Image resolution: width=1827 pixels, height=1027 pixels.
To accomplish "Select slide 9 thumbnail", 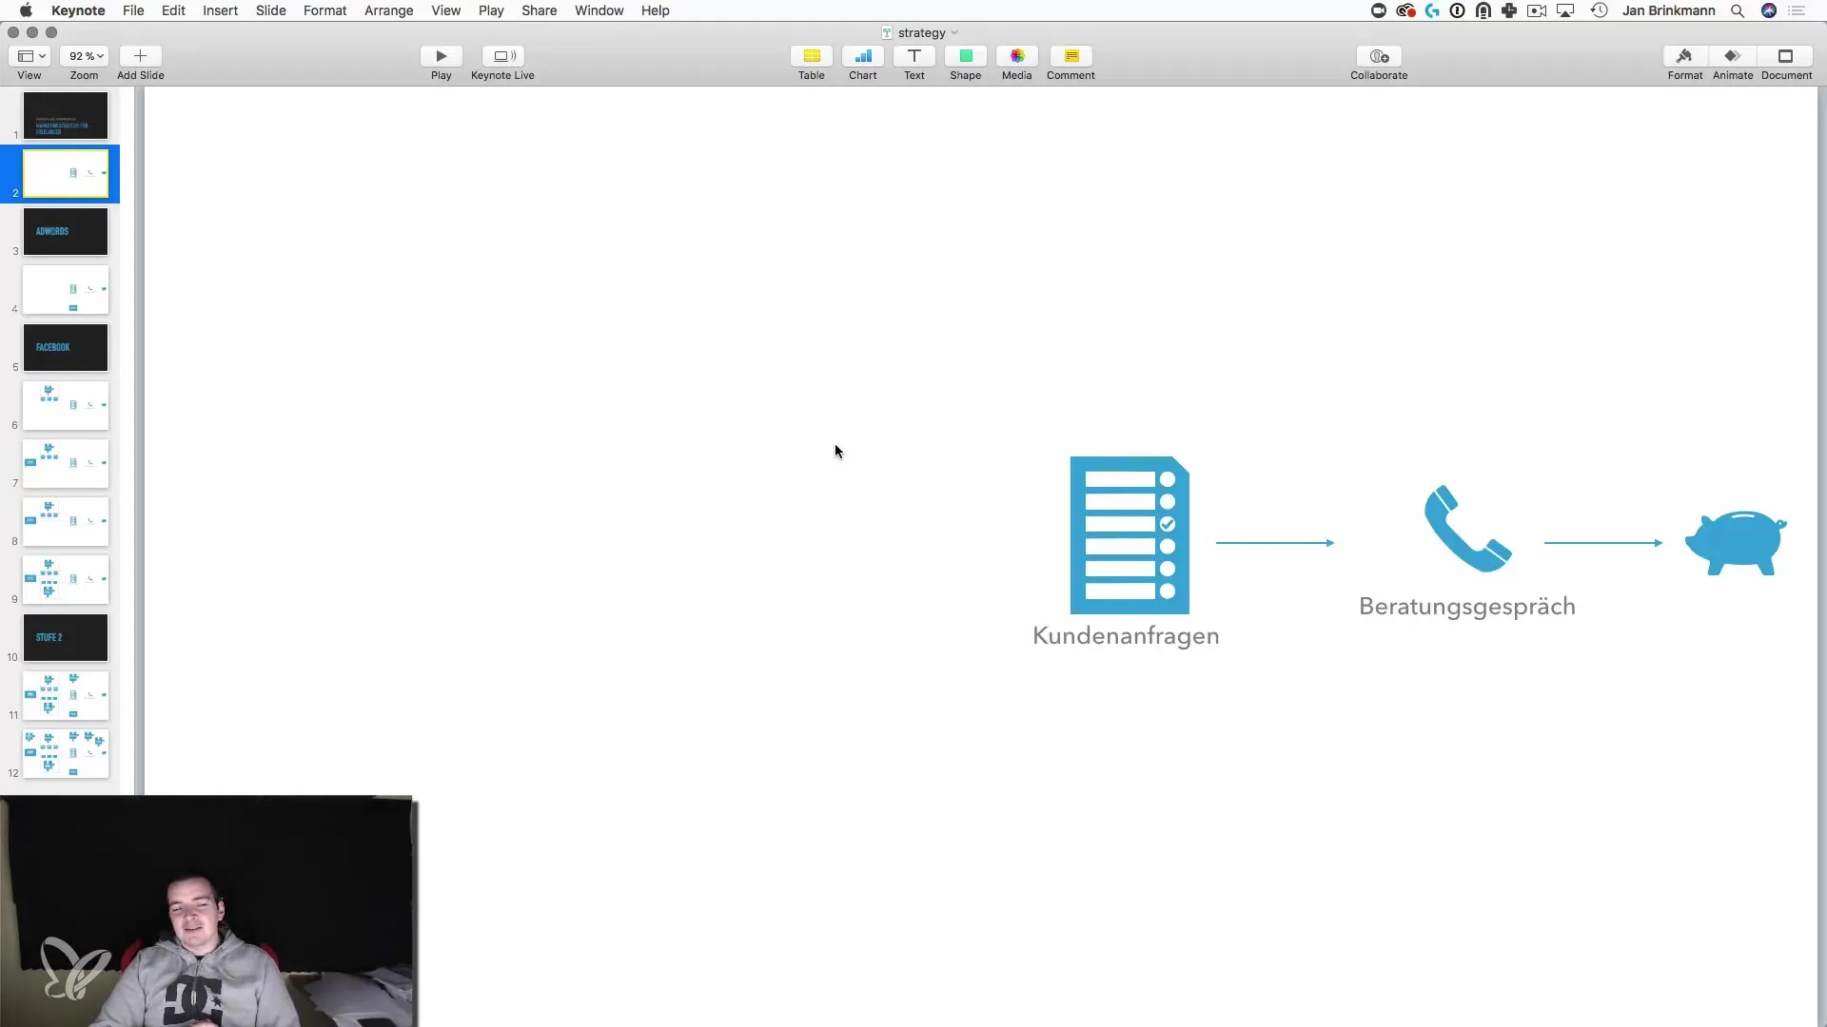I will (66, 579).
